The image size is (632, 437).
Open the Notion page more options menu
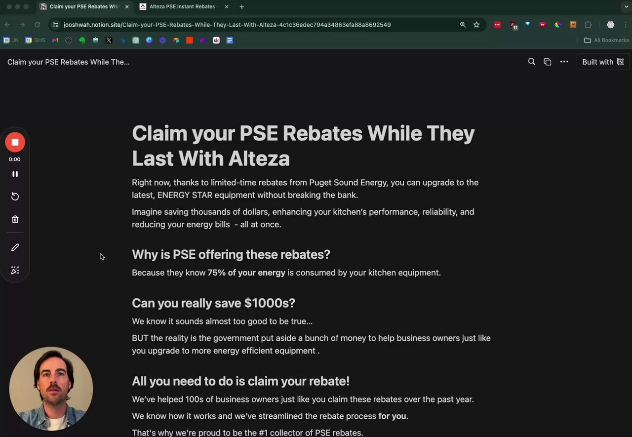[564, 62]
